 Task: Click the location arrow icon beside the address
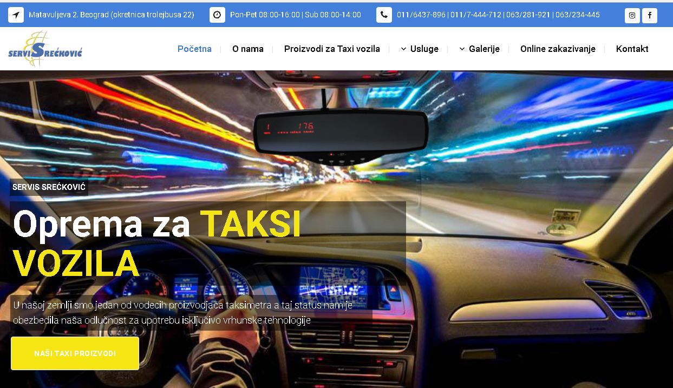click(16, 15)
